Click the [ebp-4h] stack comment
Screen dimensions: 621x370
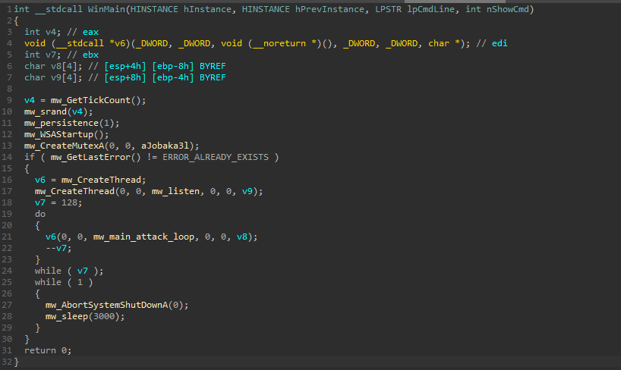point(173,77)
